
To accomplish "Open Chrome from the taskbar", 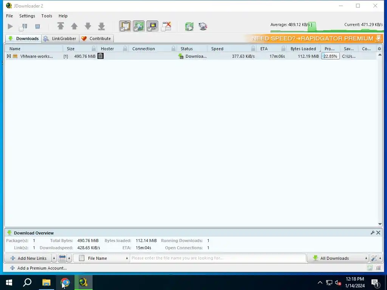I will [65, 282].
